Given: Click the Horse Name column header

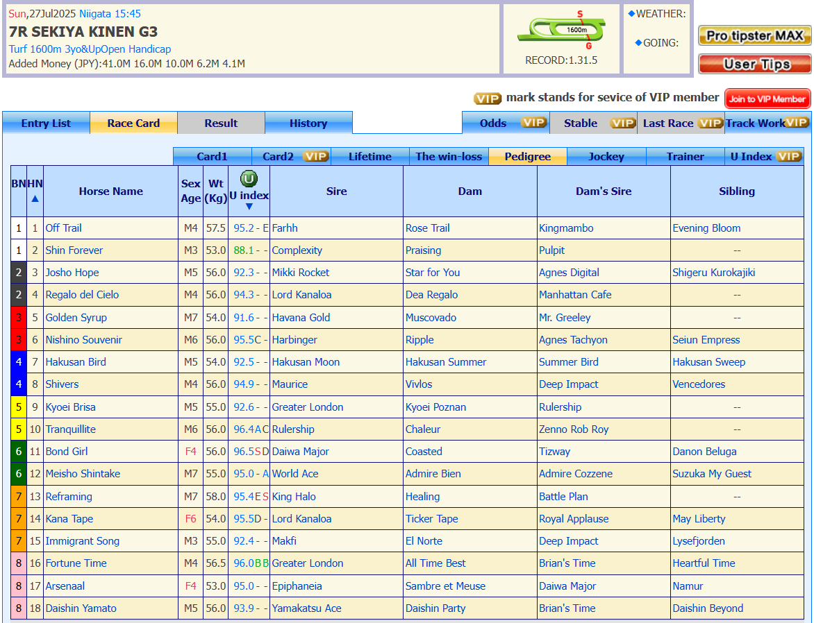Looking at the screenshot, I should coord(110,191).
